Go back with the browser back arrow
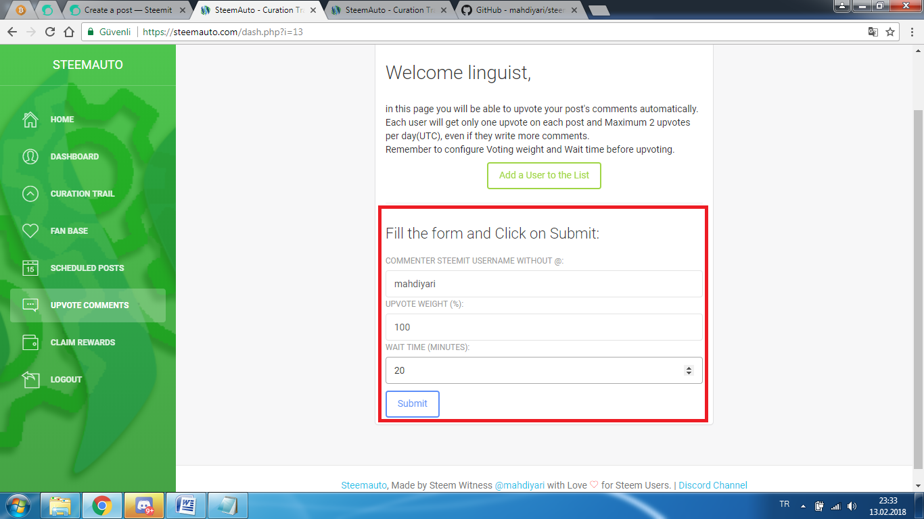 pyautogui.click(x=12, y=32)
